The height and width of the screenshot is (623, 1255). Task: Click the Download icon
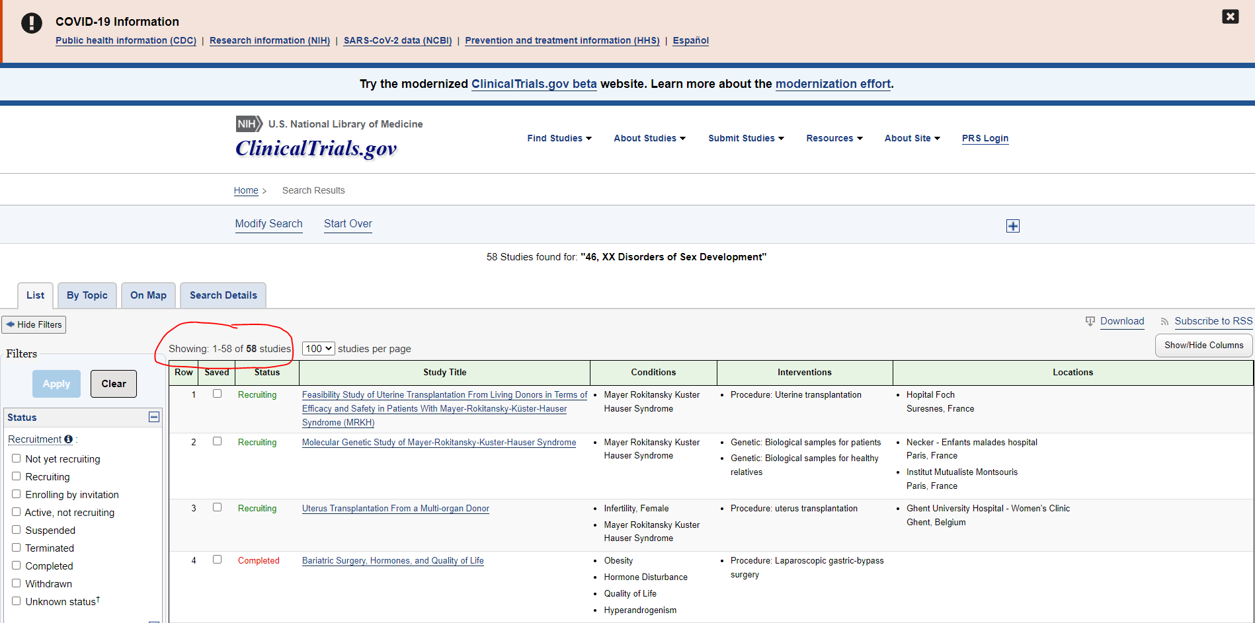point(1090,321)
